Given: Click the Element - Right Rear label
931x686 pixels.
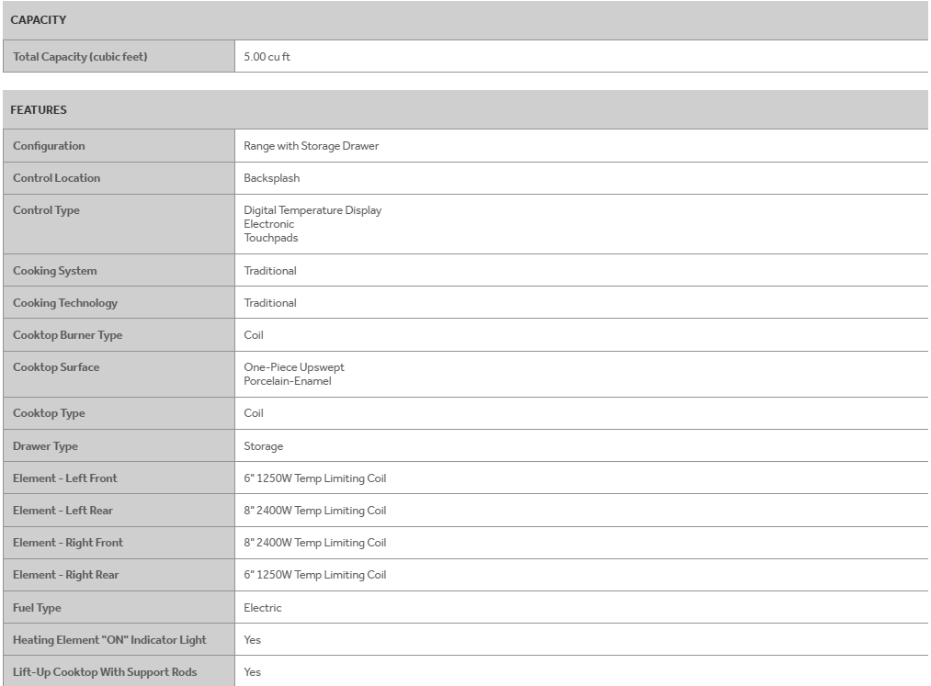Looking at the screenshot, I should (66, 575).
